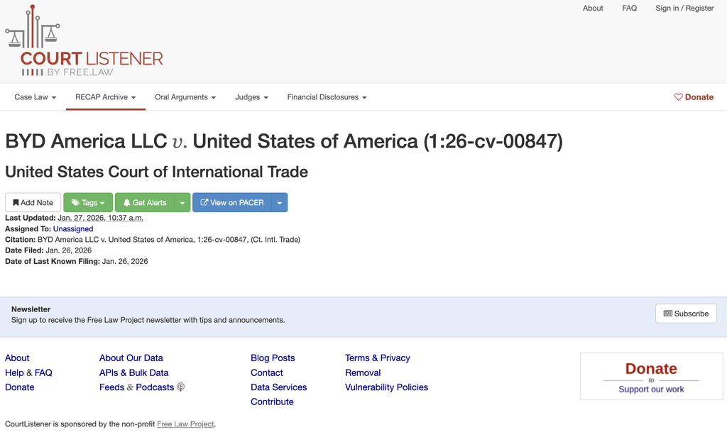Click View on PACER external link button

click(232, 203)
